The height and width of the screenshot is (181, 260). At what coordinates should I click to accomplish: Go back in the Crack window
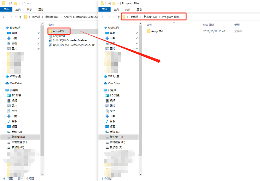click(5, 17)
